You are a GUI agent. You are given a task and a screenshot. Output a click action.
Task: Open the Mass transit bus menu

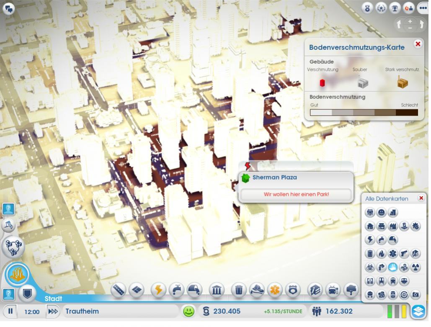point(333,289)
